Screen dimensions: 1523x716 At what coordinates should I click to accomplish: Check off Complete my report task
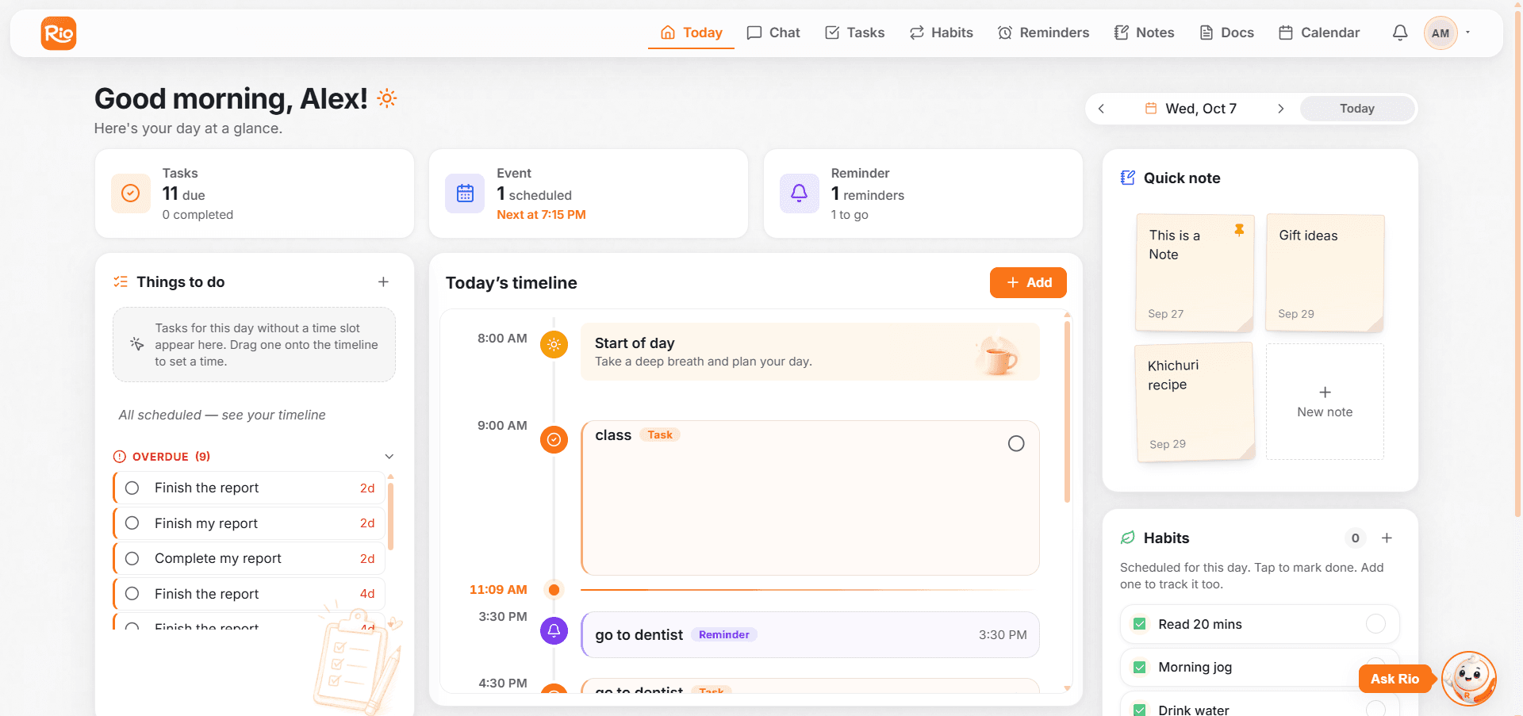(132, 559)
